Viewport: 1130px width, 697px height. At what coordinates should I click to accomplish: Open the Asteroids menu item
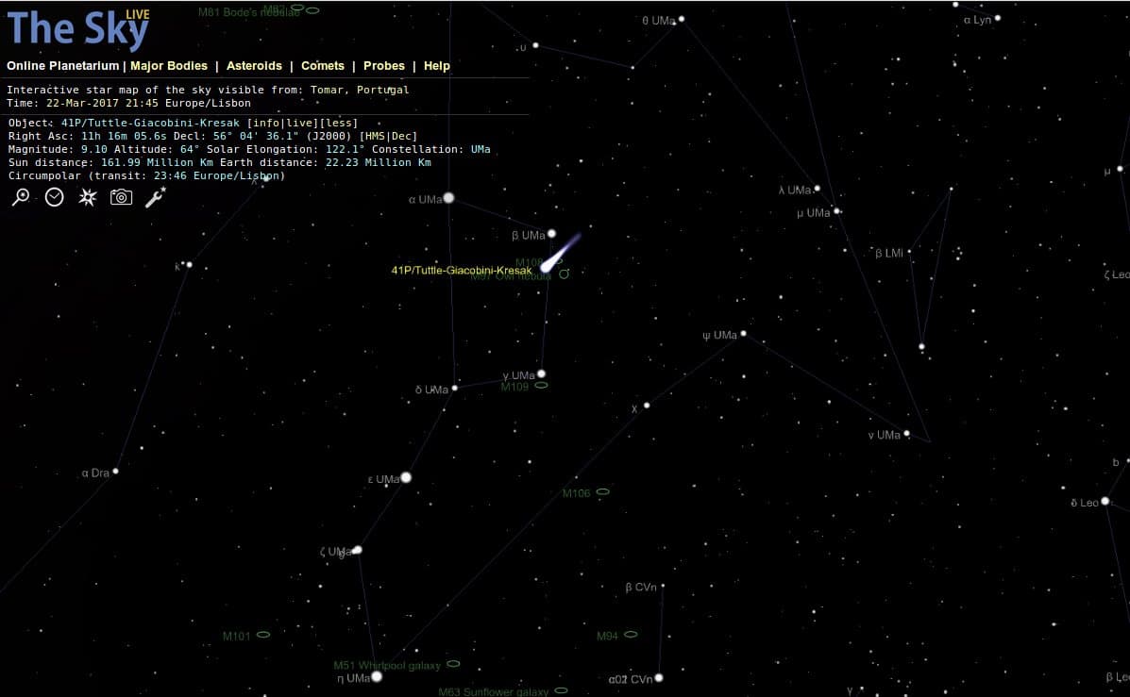[x=254, y=65]
